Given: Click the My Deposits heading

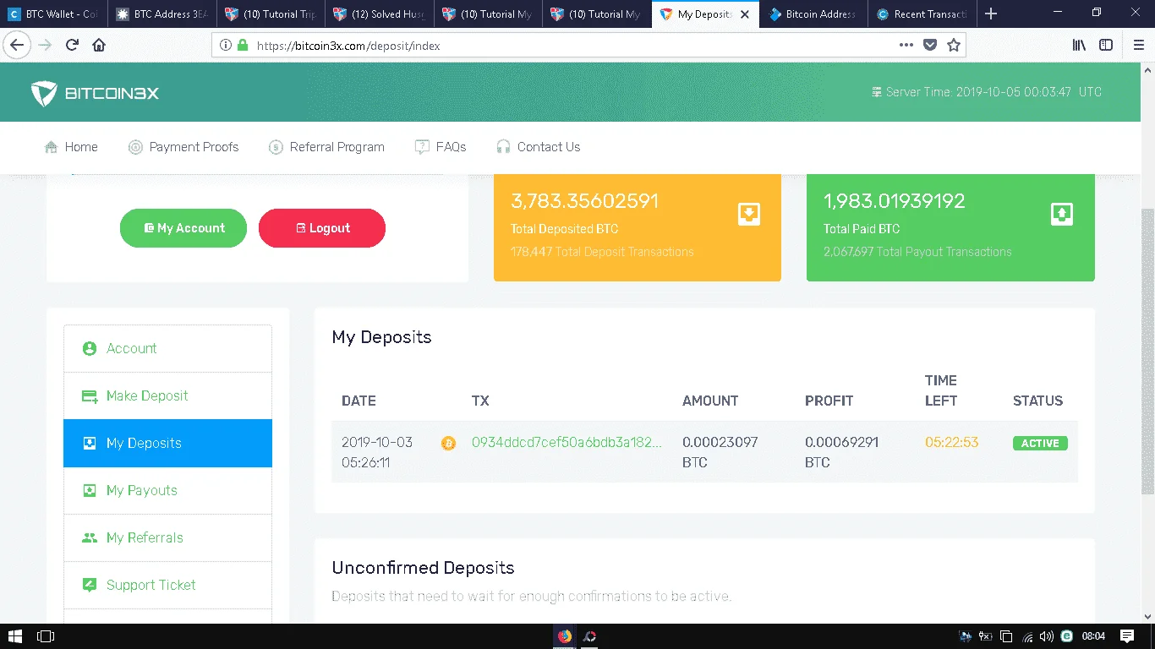Looking at the screenshot, I should pos(381,337).
